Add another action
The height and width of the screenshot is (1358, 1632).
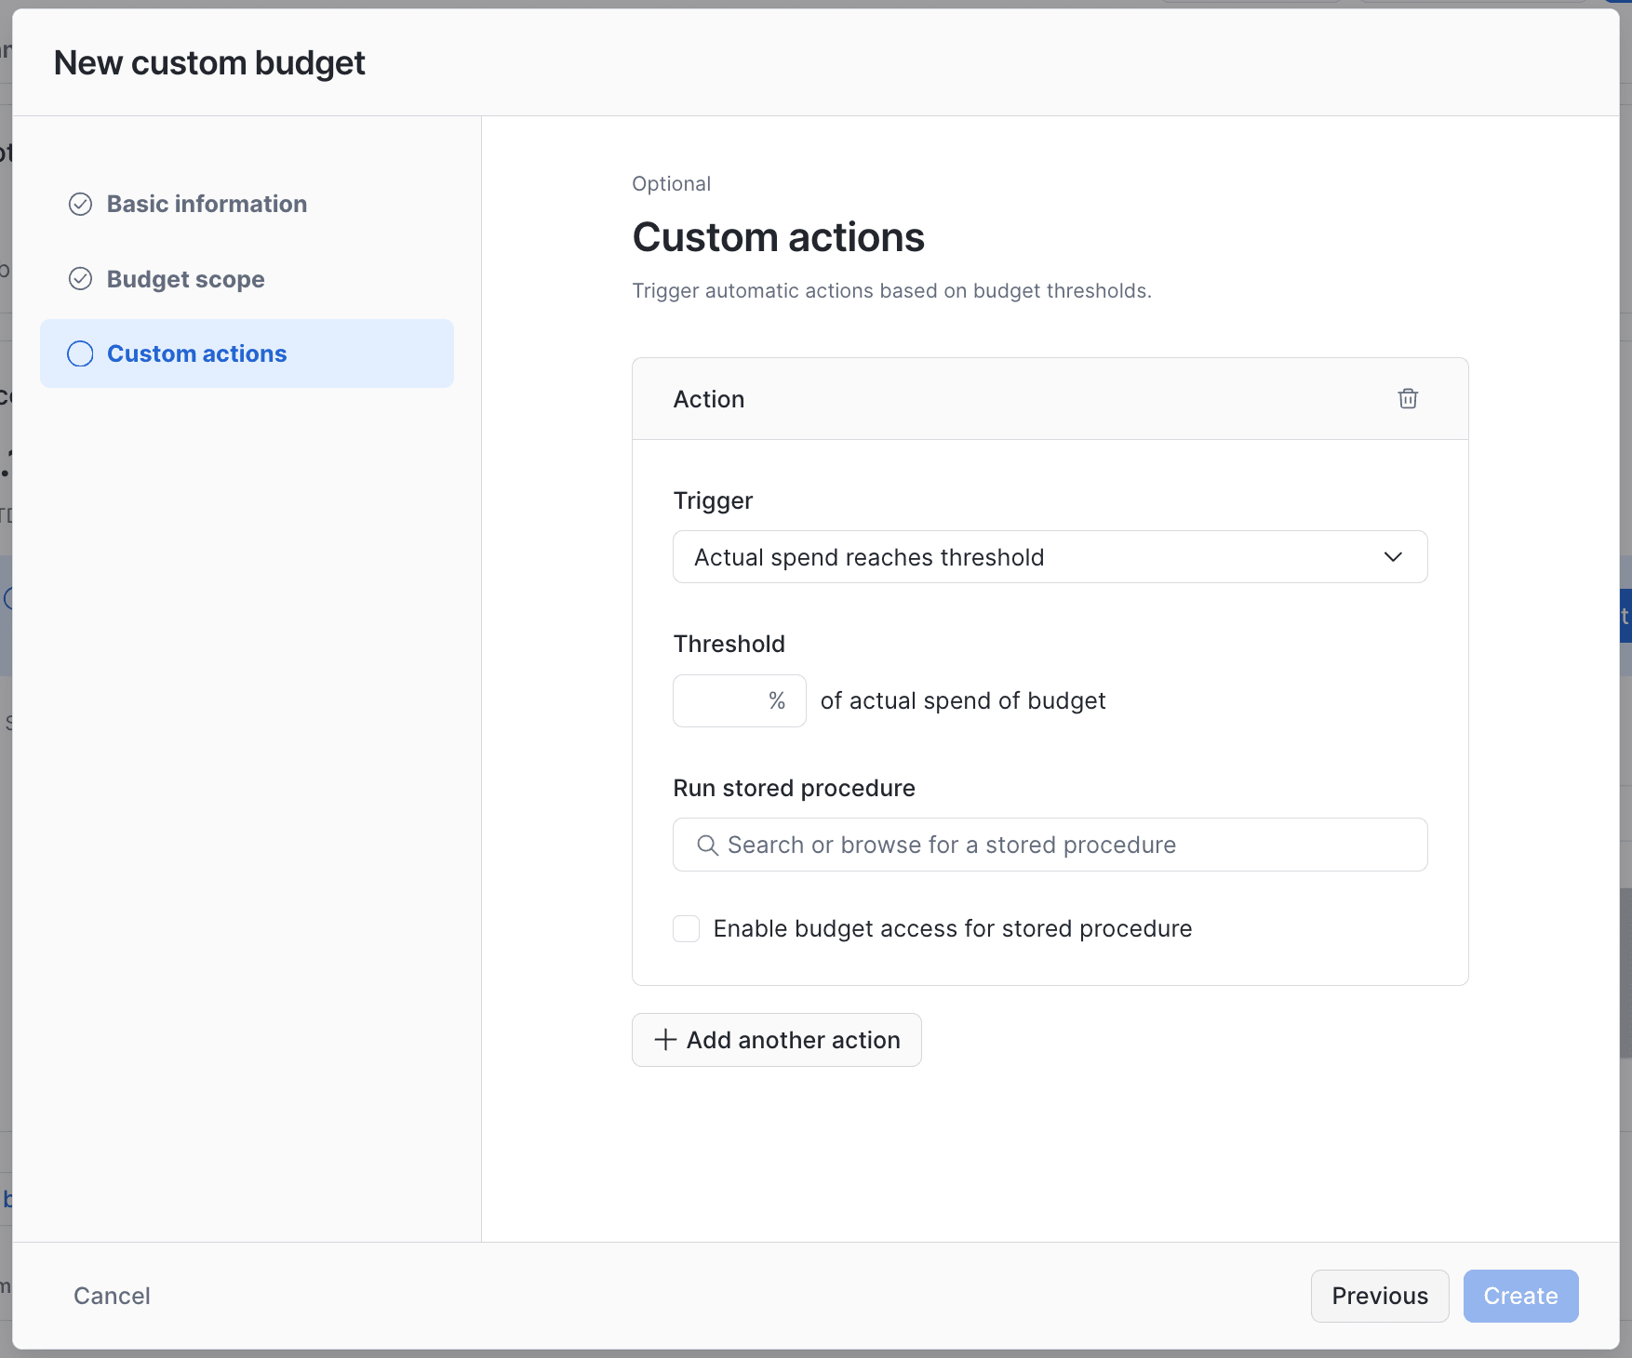click(777, 1040)
